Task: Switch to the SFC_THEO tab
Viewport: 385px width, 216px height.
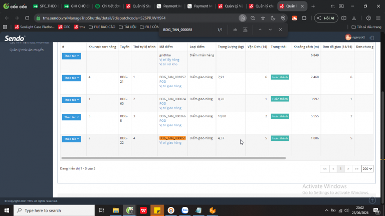Action: click(46, 6)
